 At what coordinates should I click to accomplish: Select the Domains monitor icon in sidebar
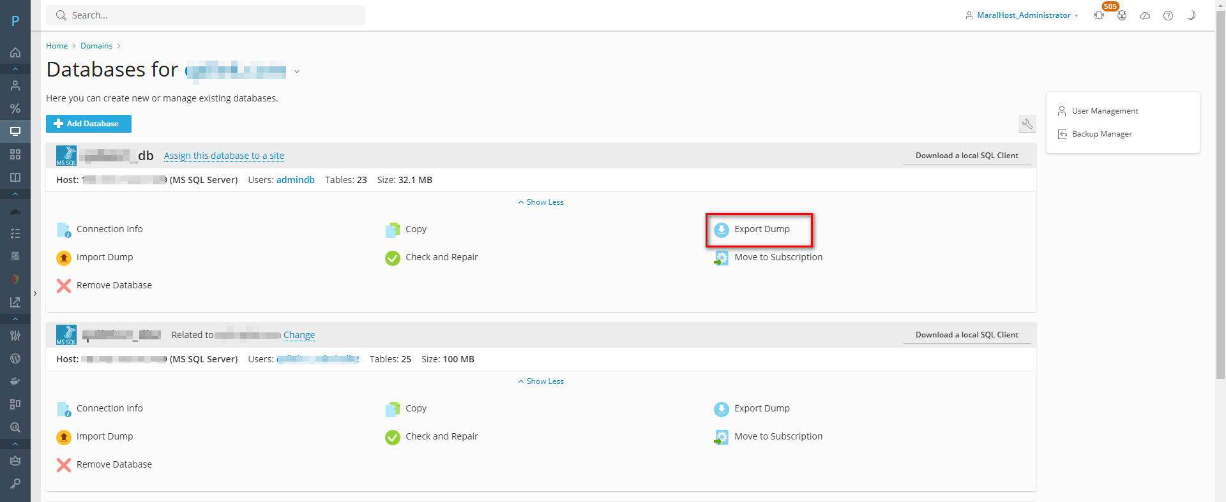click(15, 131)
